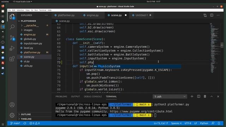226x127 pixels.
Task: Create a new terminal with plus icon
Action: (x=192, y=96)
